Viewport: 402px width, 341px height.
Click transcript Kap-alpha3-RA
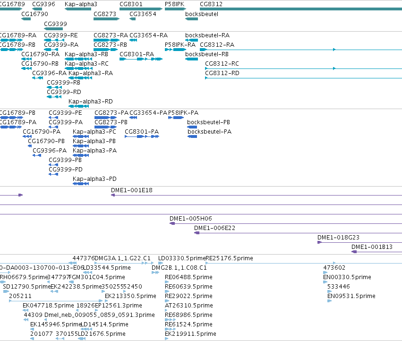click(91, 73)
